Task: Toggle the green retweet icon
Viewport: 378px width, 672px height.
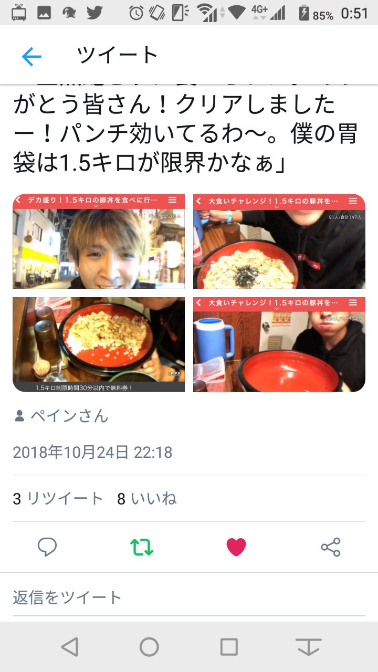Action: 142,547
